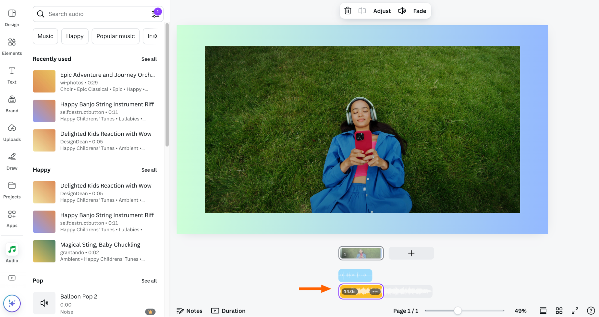Open options menu on 14.0s audio clip
This screenshot has width=599, height=317.
[375, 291]
